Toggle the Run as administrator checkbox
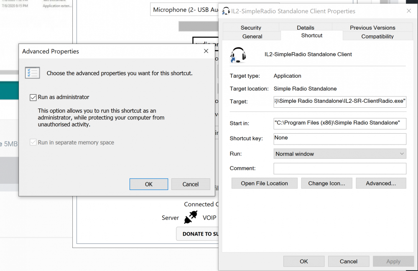The image size is (418, 271). (x=33, y=97)
